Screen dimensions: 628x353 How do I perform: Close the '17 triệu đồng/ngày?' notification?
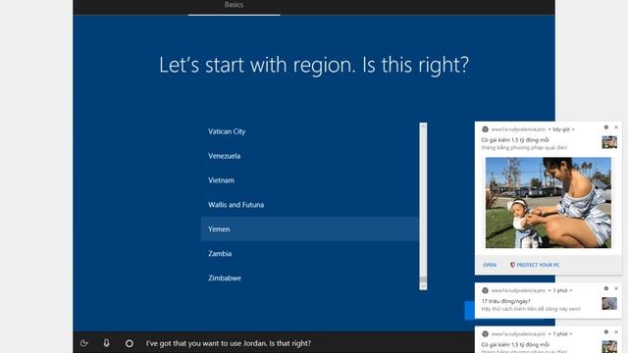(x=616, y=288)
